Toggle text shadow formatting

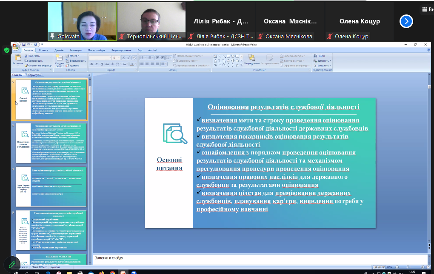click(112, 64)
